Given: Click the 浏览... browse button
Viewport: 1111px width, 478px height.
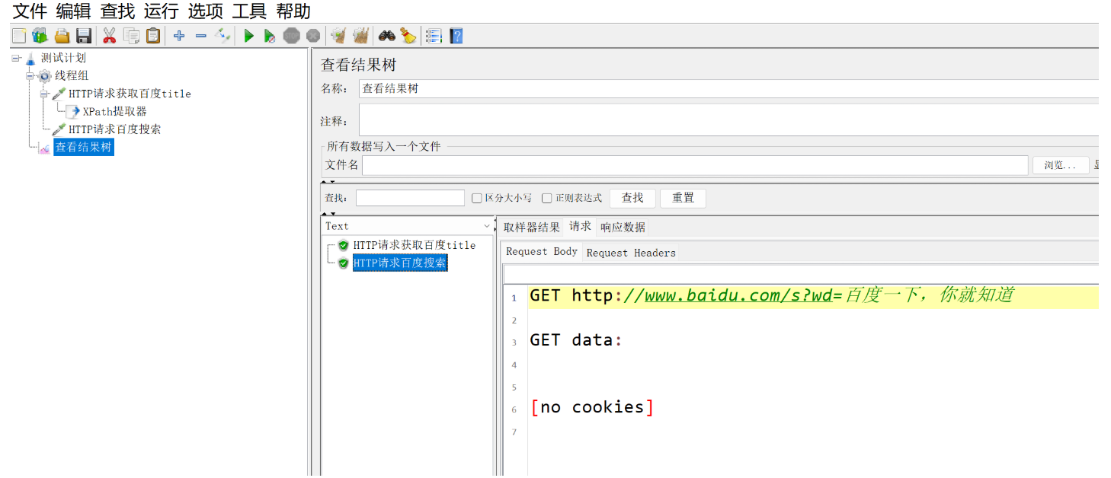Looking at the screenshot, I should pyautogui.click(x=1061, y=165).
